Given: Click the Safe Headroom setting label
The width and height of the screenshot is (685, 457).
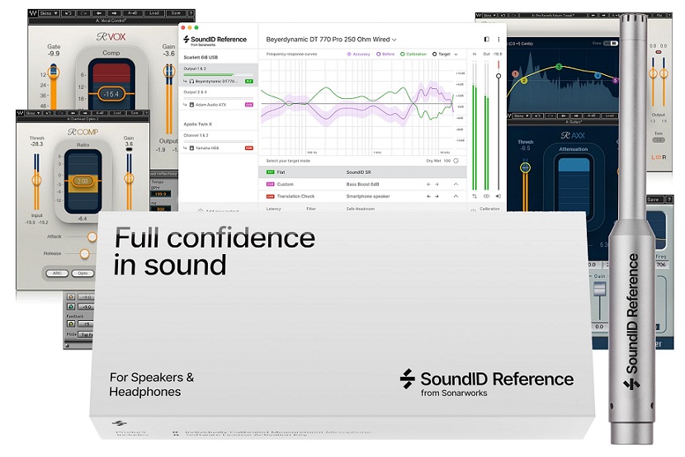Looking at the screenshot, I should click(361, 209).
